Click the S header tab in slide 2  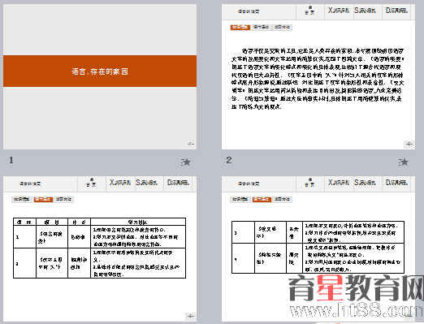[365, 11]
